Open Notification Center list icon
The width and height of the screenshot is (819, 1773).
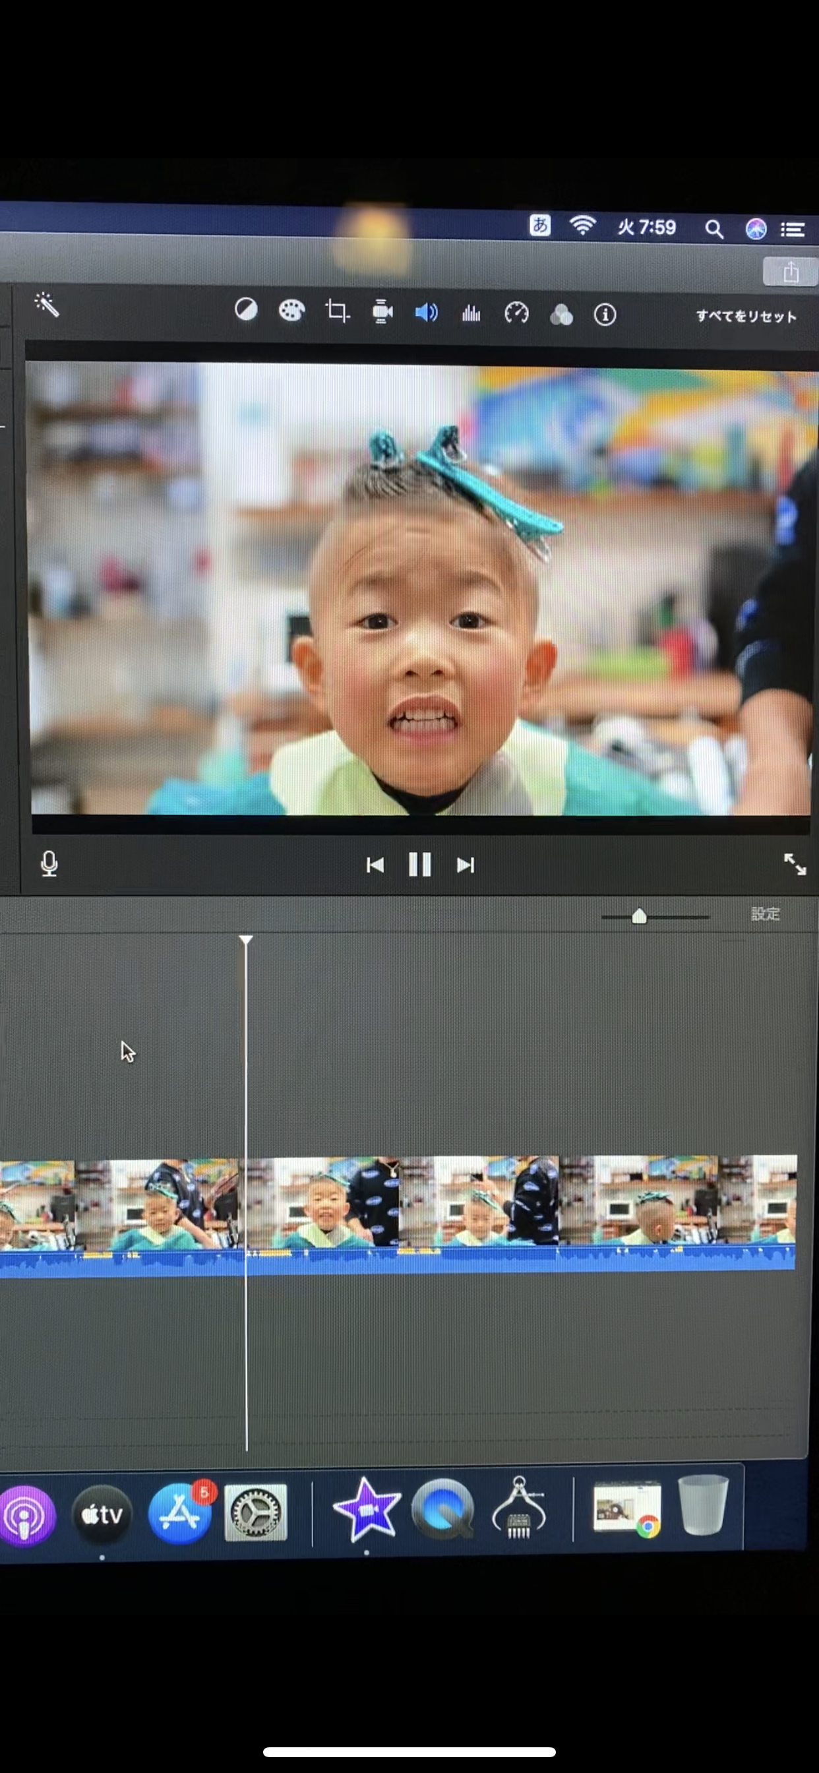pos(793,230)
